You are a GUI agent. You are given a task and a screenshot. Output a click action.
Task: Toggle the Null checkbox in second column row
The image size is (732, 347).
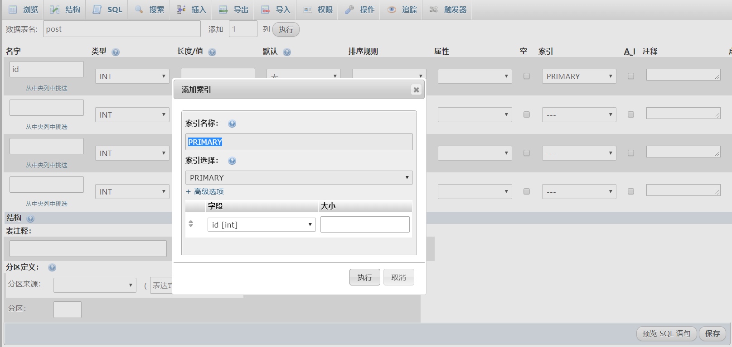527,114
